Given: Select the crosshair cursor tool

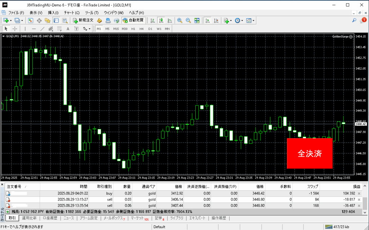Looking at the screenshot, I should (x=15, y=29).
